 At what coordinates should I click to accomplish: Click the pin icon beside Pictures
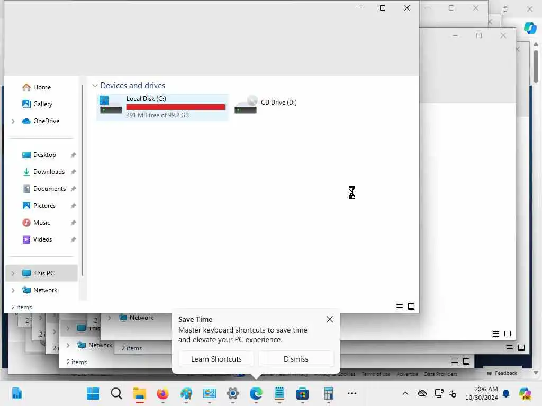click(73, 206)
